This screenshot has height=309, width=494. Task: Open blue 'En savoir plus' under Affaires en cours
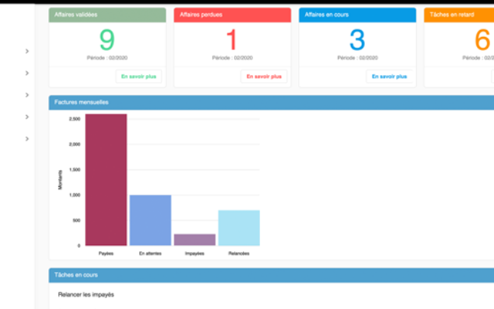pyautogui.click(x=389, y=76)
